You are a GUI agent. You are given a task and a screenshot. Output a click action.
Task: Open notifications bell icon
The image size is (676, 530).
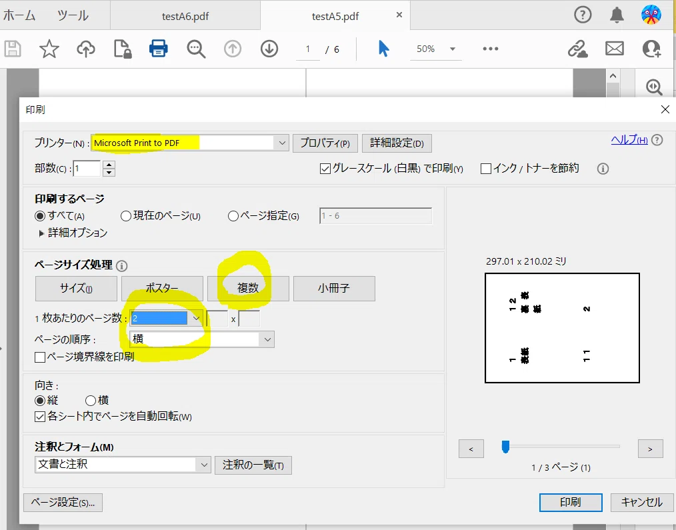point(617,15)
